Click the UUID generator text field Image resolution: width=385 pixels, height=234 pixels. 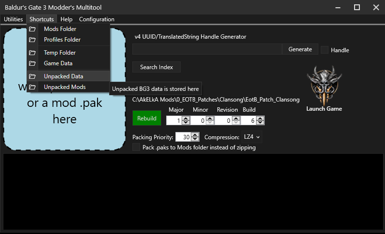click(207, 49)
